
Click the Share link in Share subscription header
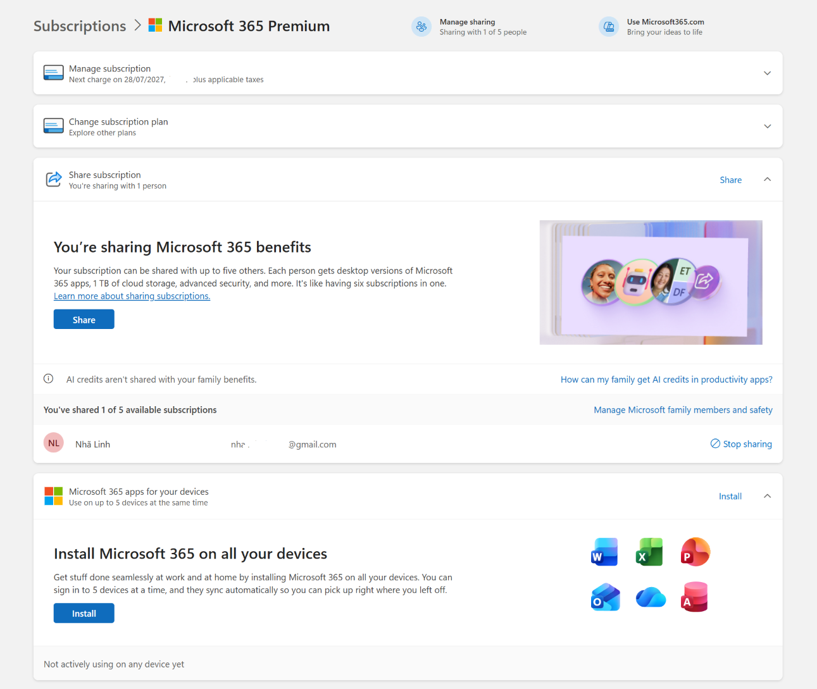point(730,180)
